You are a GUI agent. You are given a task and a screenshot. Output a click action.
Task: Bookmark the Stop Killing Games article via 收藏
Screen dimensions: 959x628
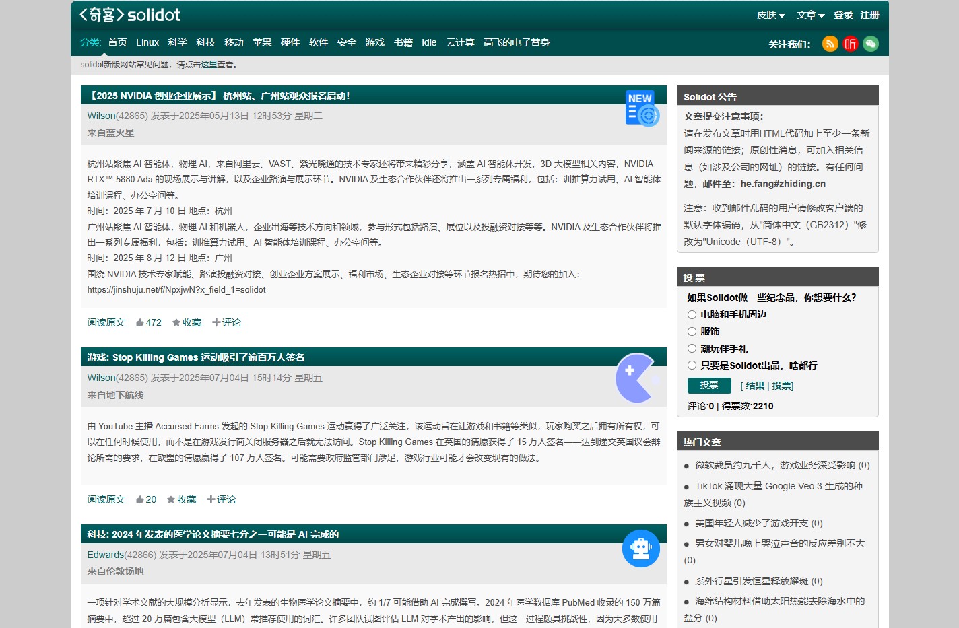point(181,499)
